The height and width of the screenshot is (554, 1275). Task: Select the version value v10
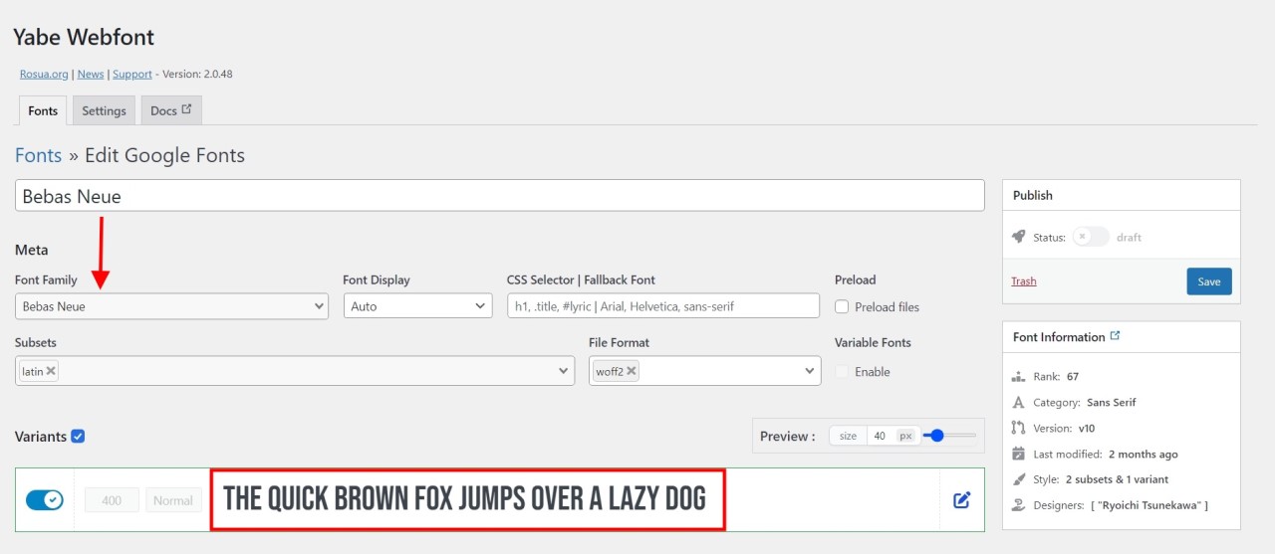pos(1087,429)
